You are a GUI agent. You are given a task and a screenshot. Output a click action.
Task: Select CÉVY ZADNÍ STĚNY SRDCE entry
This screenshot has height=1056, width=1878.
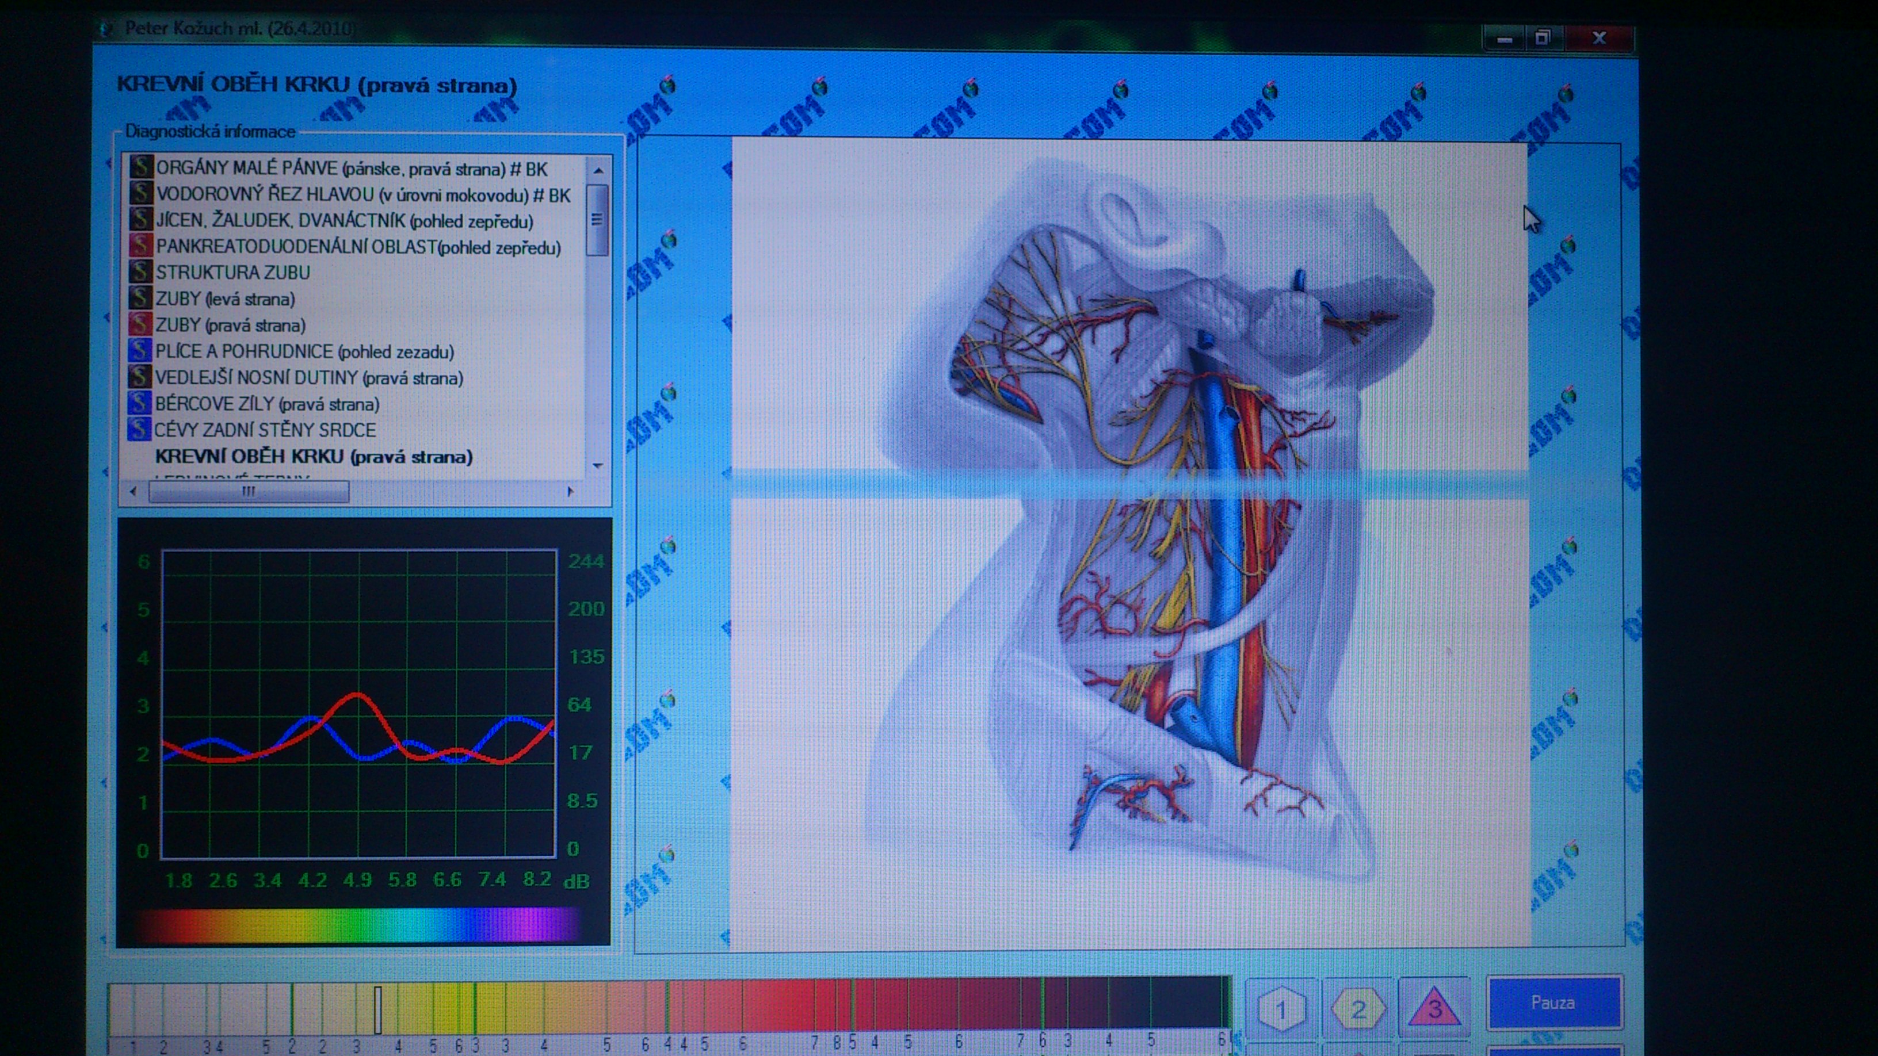pos(265,430)
